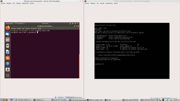The image size is (180, 101).
Task: Open the Help icon in the dock
Action: coord(8,64)
